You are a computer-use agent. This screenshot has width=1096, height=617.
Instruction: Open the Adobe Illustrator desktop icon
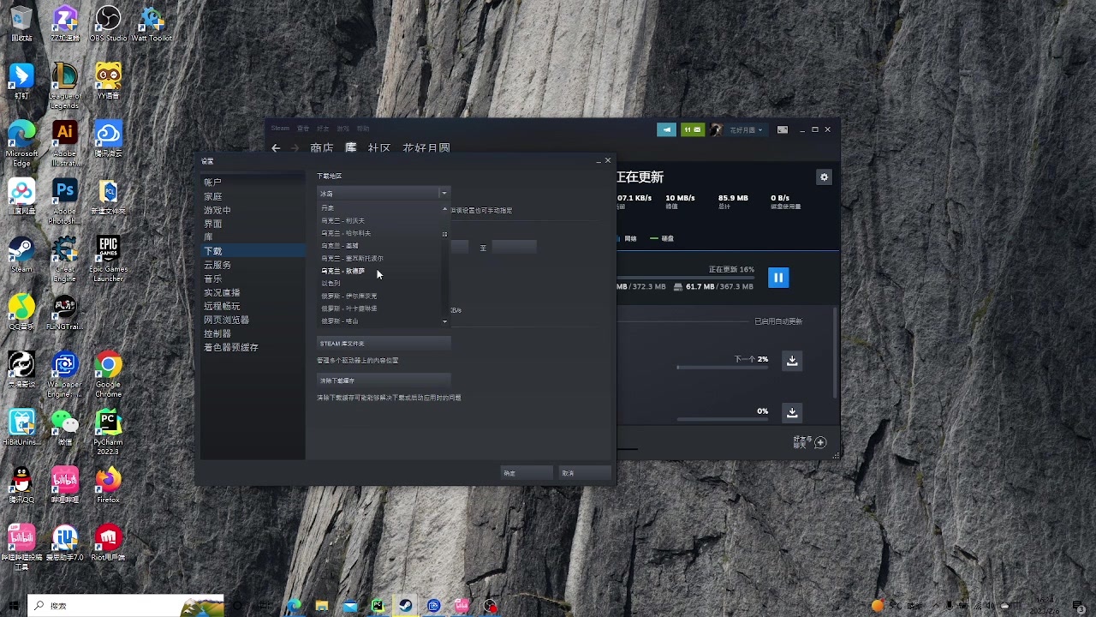[x=64, y=142]
